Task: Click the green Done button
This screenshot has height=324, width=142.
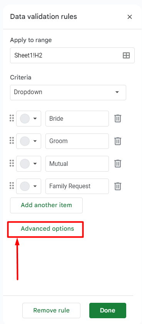Action: (x=108, y=310)
